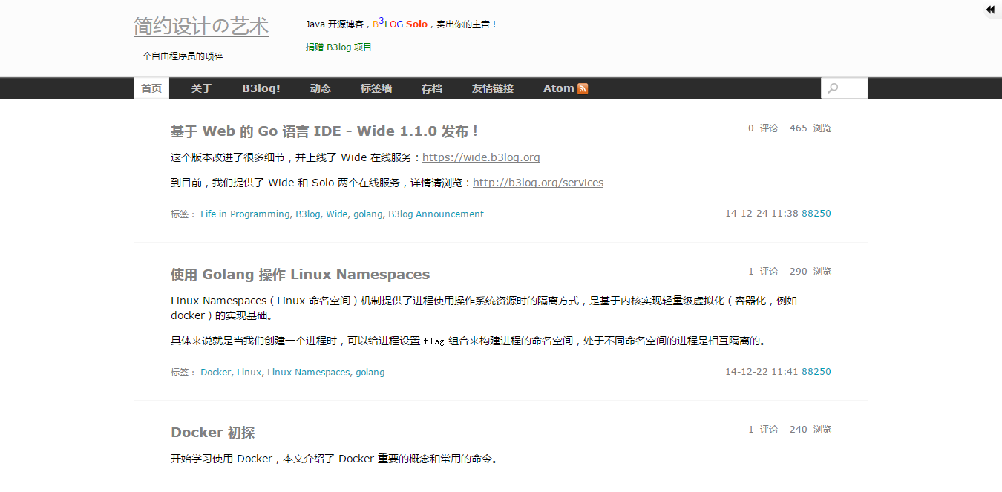Open the 关于 about menu item
Viewport: 1002px width, 492px height.
pos(201,88)
